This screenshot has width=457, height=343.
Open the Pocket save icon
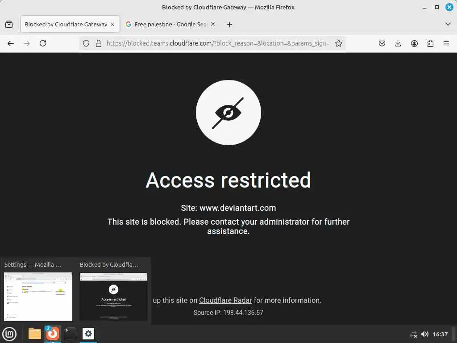coord(382,43)
